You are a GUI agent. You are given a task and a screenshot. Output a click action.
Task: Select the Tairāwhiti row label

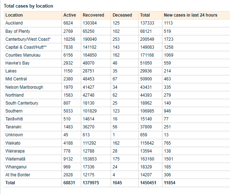(15, 119)
